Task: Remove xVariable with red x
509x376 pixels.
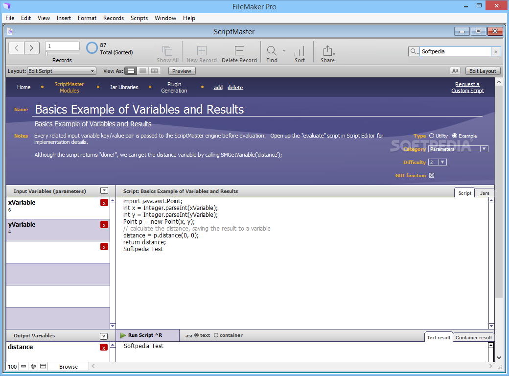Action: tap(104, 203)
